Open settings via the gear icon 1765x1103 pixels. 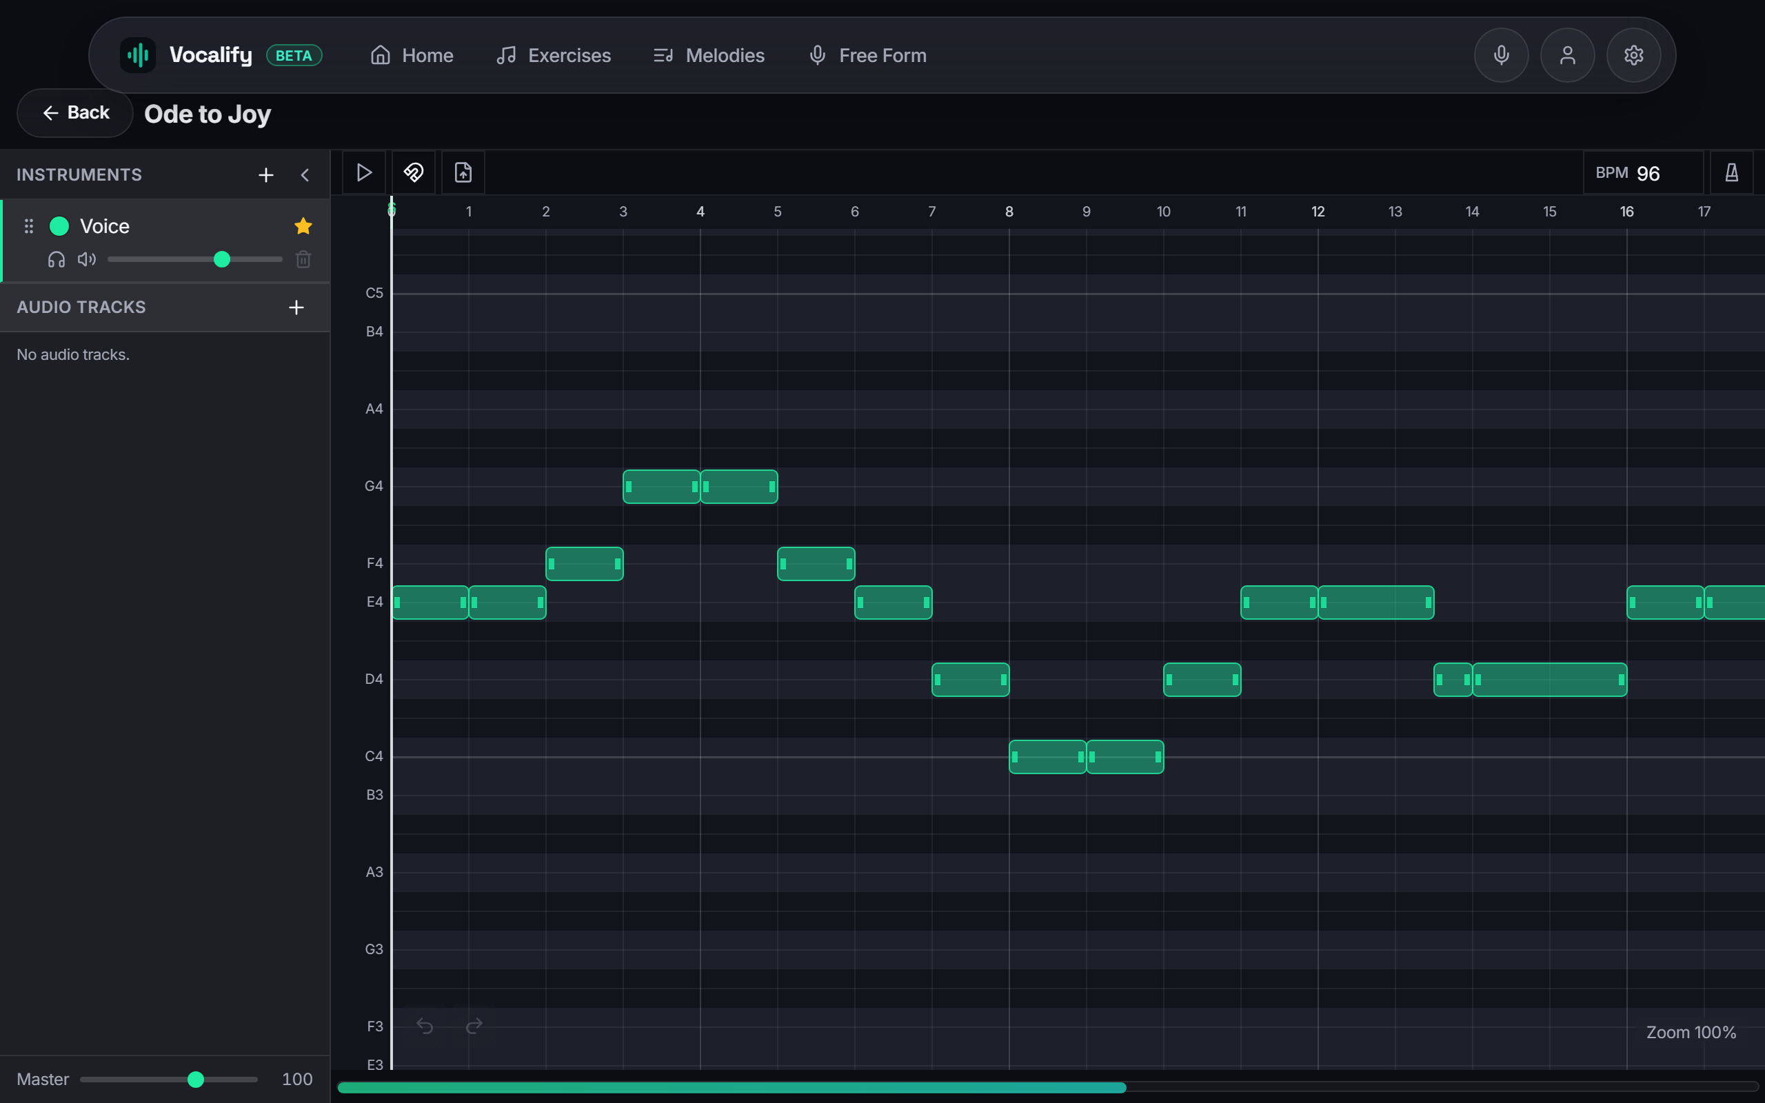(x=1634, y=55)
